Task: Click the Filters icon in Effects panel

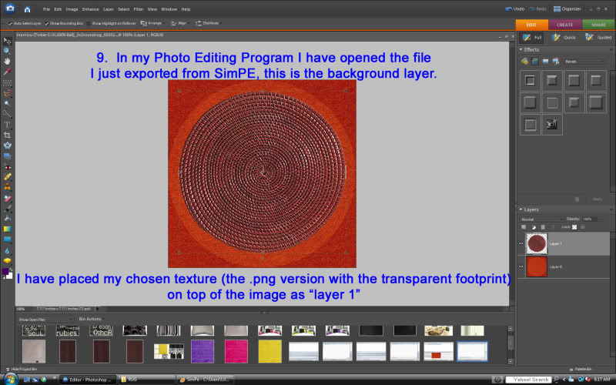Action: (524, 62)
